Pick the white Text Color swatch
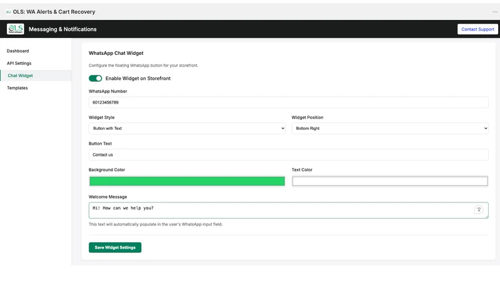The width and height of the screenshot is (500, 281). tap(390, 181)
